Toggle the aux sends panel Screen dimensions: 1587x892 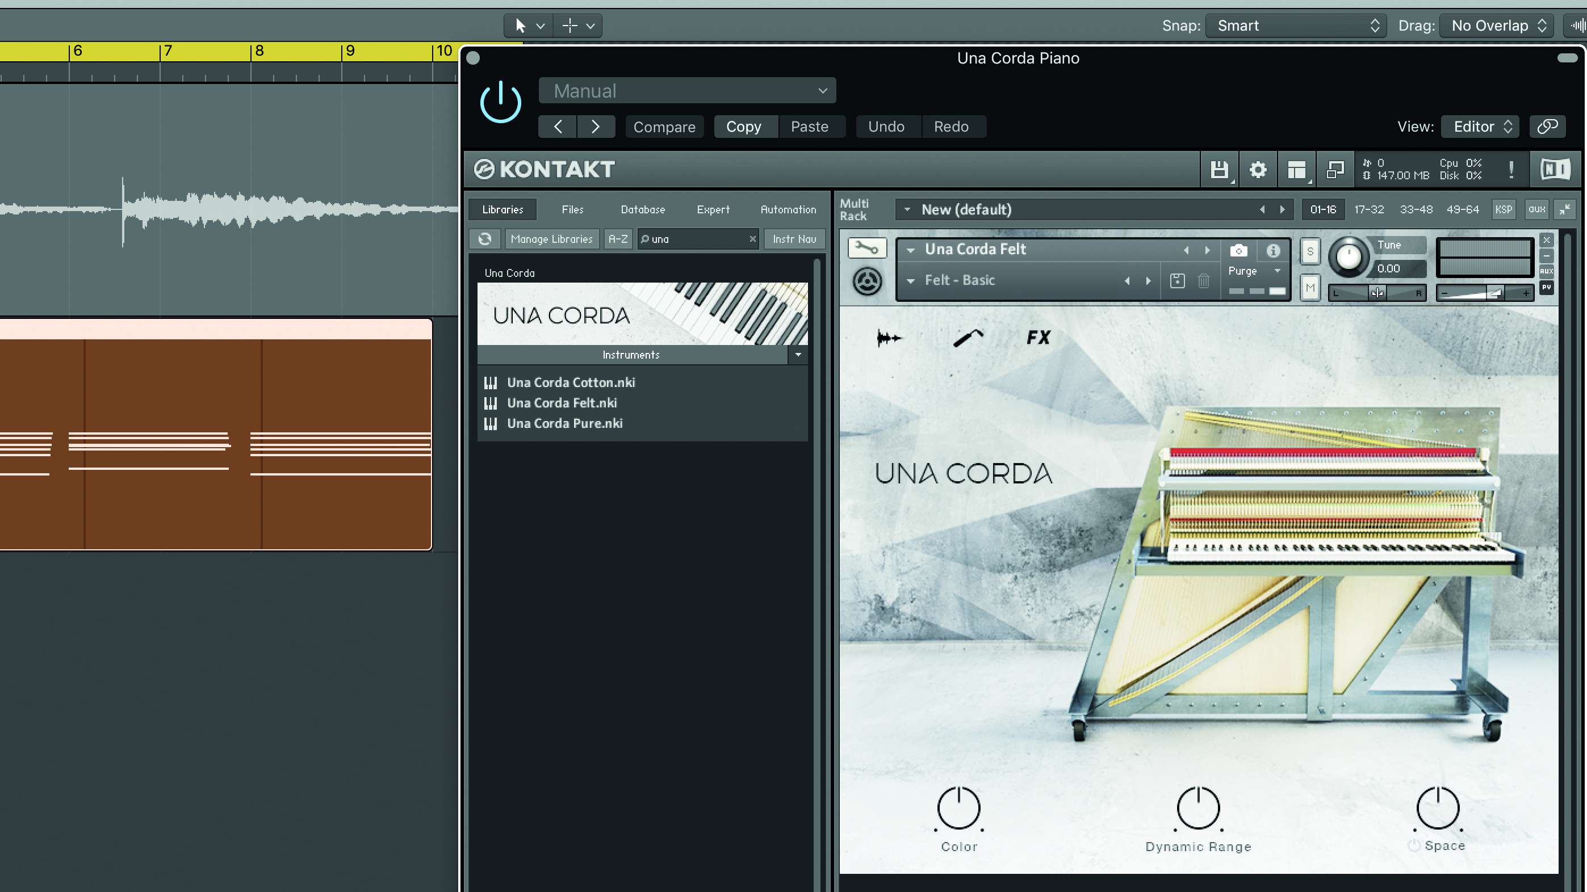click(1536, 209)
